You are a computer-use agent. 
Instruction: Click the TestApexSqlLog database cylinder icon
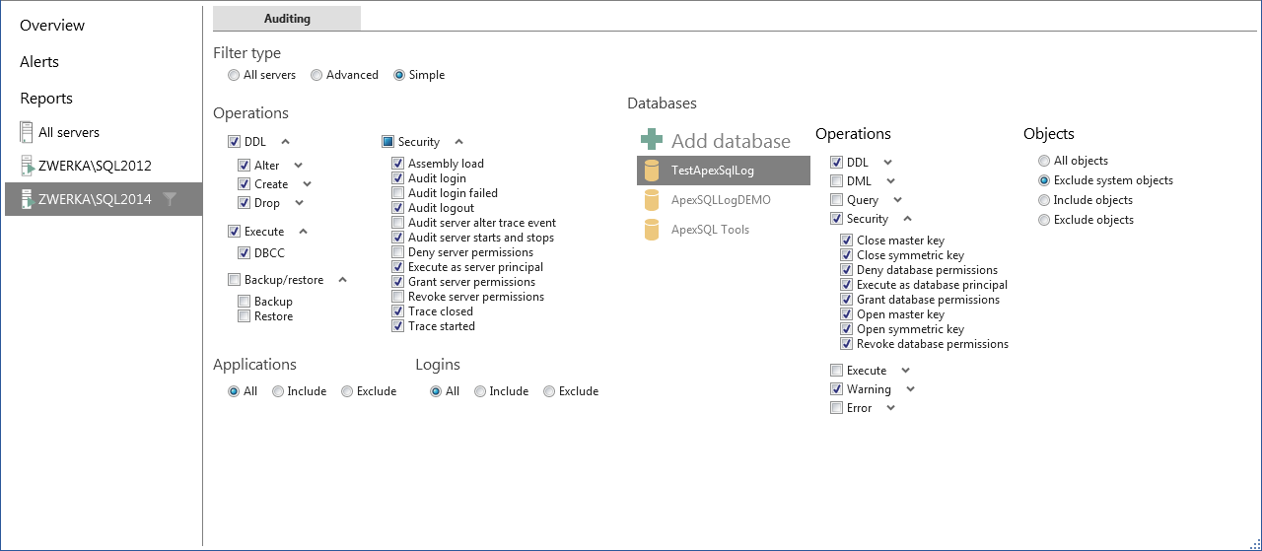click(651, 171)
